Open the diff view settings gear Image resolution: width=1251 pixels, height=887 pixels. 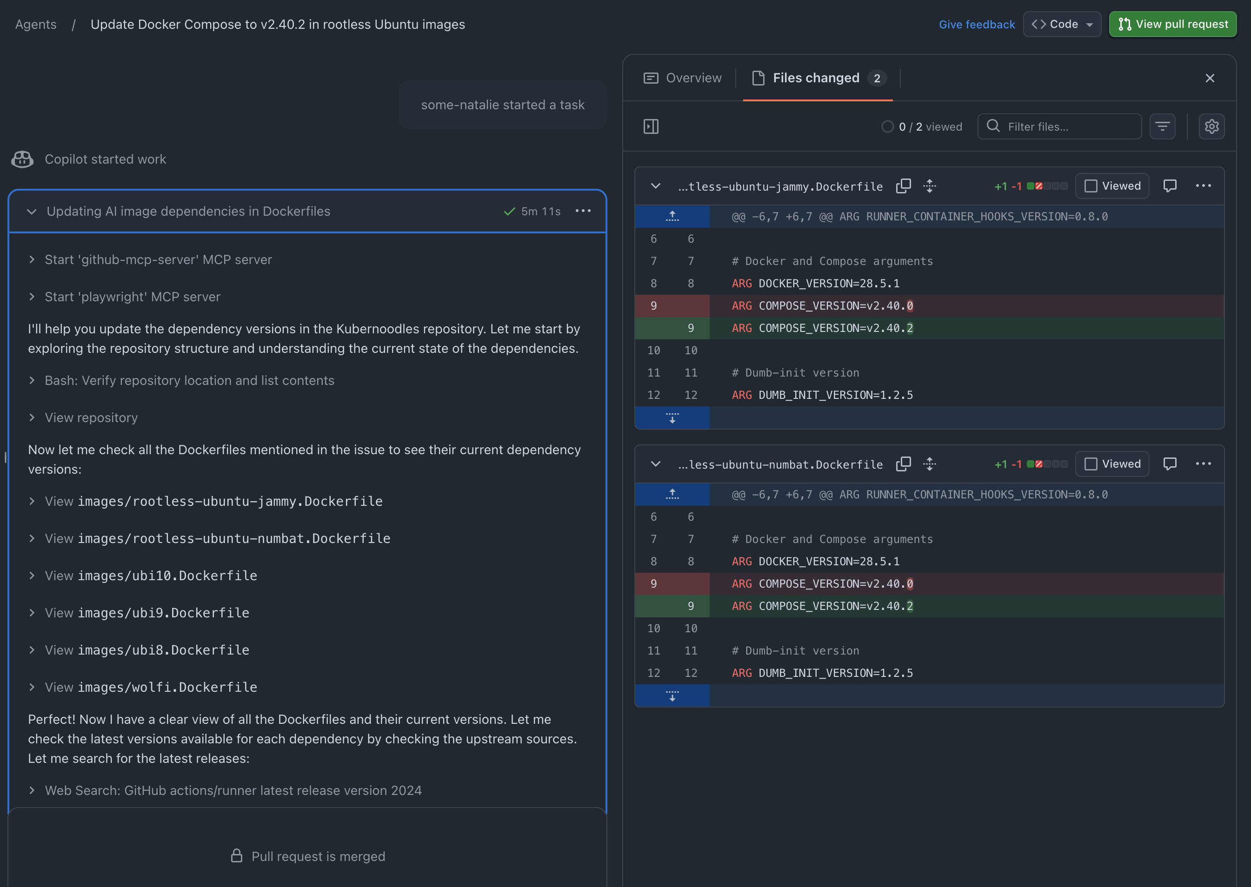[1211, 127]
